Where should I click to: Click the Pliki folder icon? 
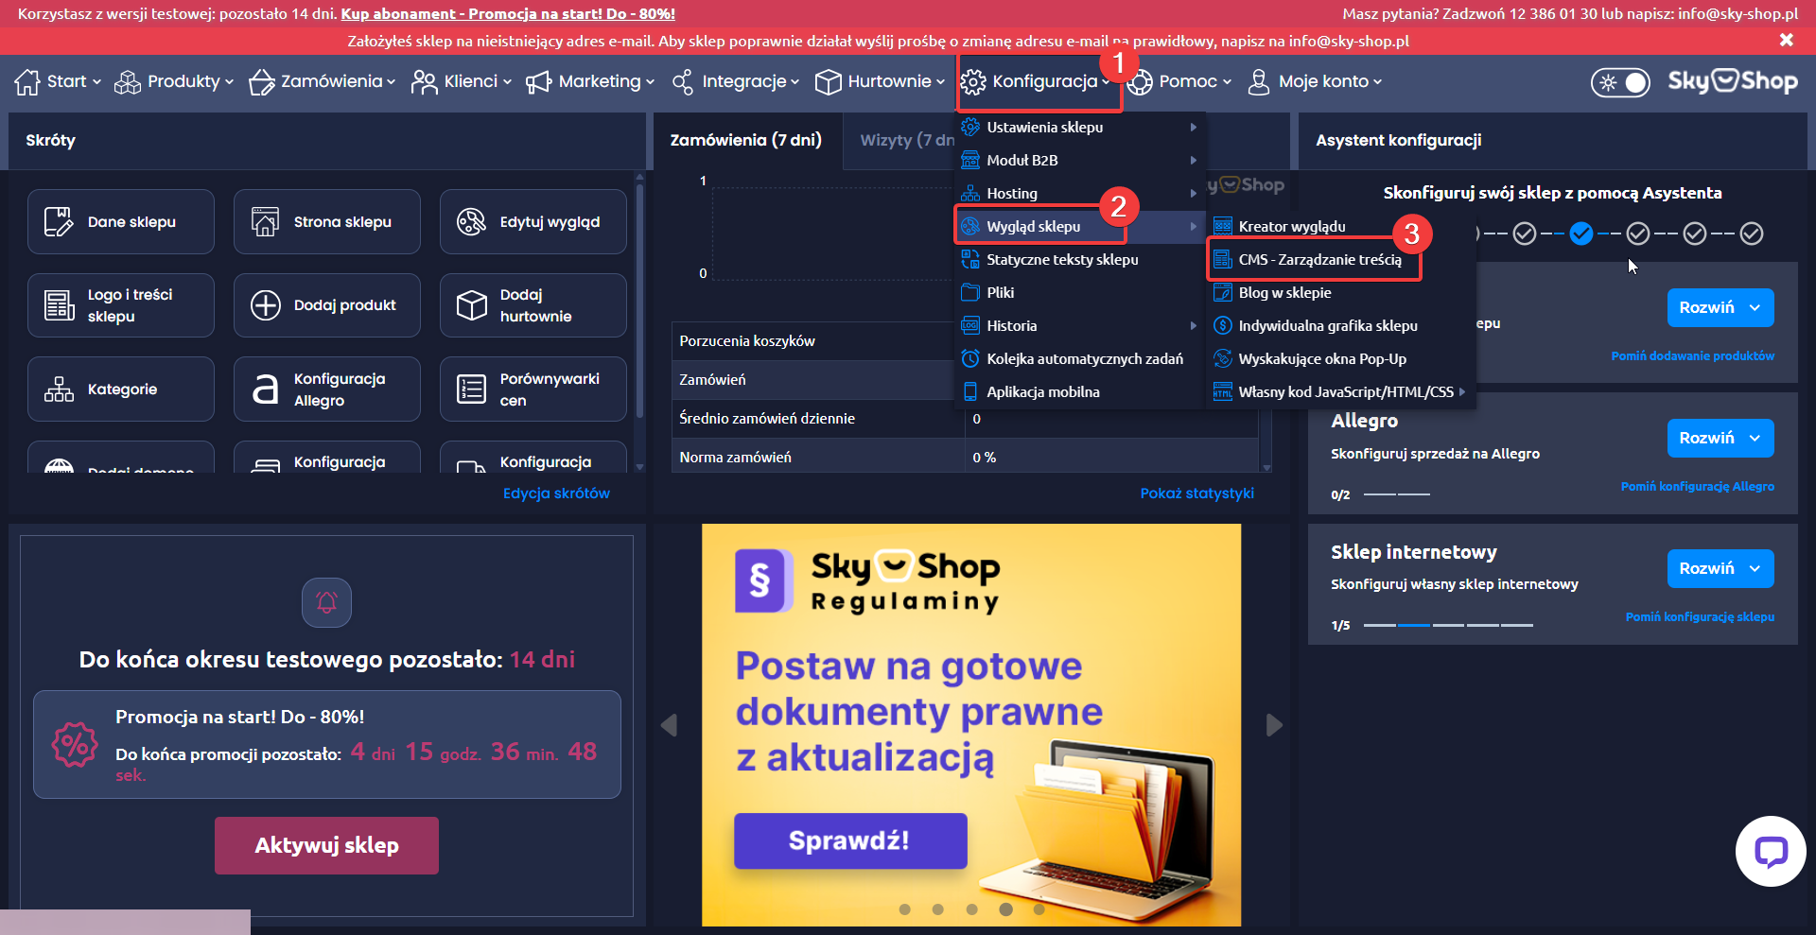click(x=970, y=292)
